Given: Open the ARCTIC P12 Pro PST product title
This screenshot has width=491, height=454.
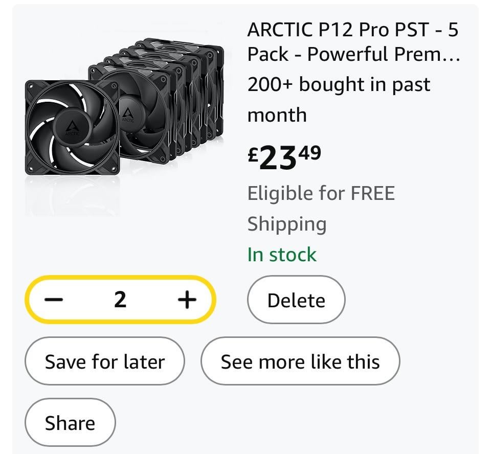Looking at the screenshot, I should tap(353, 42).
